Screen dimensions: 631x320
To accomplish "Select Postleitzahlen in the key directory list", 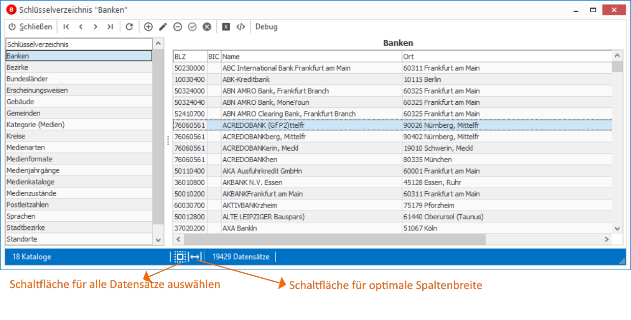I will coord(79,205).
